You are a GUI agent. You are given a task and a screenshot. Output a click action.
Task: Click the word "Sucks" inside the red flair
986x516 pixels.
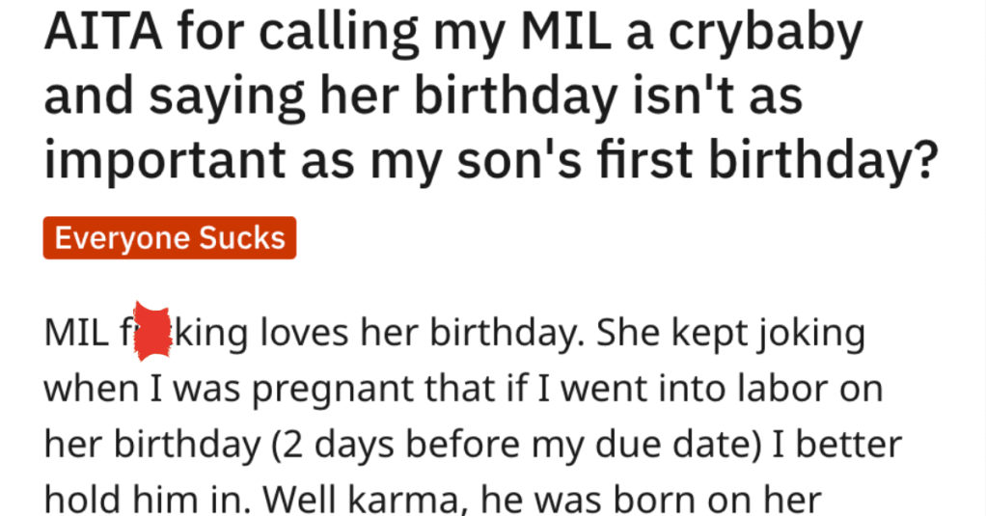coord(242,238)
